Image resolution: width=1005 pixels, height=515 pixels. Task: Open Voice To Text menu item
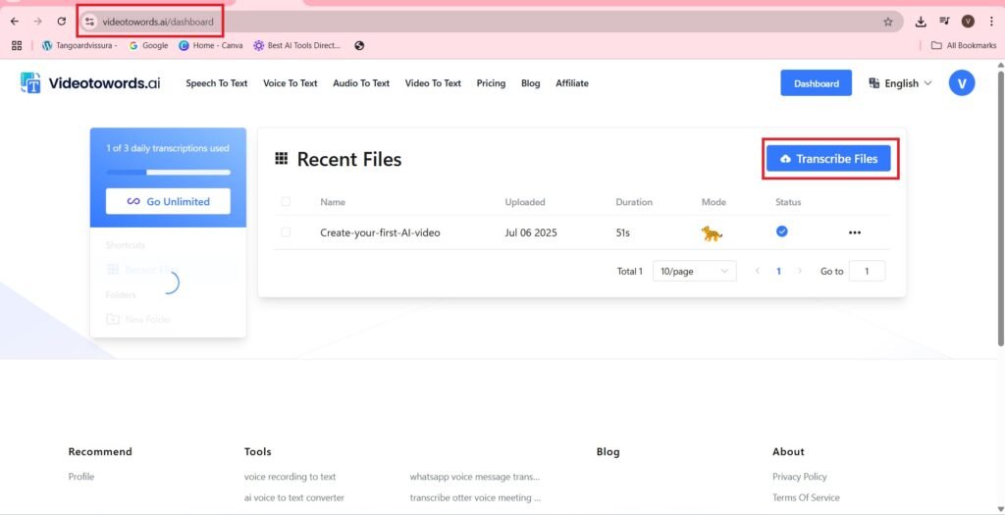point(291,83)
